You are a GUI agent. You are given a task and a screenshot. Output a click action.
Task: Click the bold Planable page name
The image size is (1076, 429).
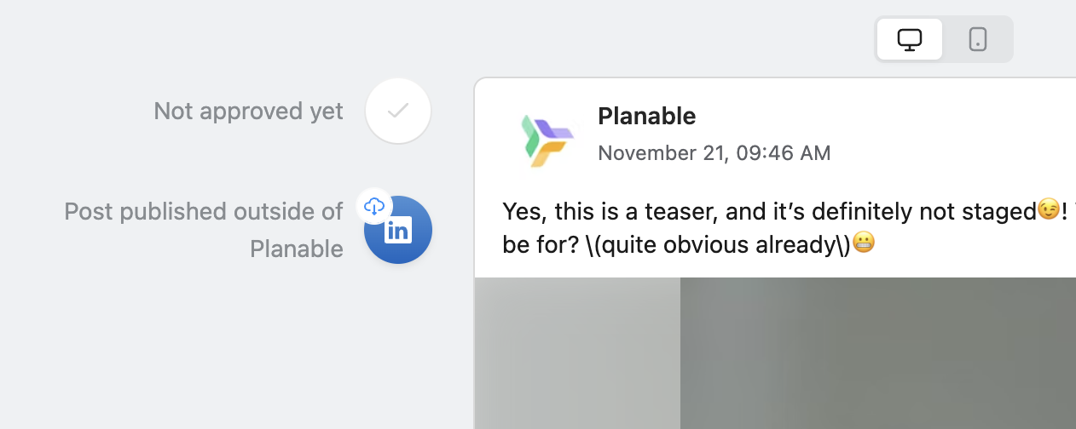pyautogui.click(x=646, y=116)
